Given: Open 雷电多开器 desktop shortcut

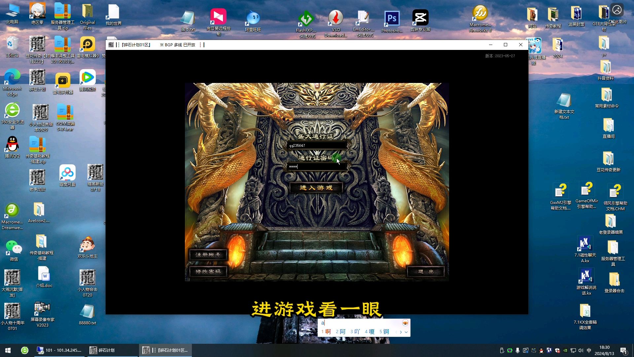Looking at the screenshot, I should click(x=63, y=83).
